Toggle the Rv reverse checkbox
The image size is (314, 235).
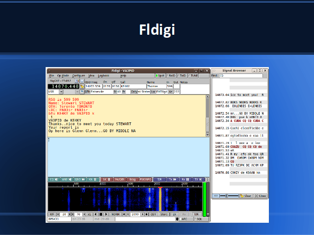(183, 214)
